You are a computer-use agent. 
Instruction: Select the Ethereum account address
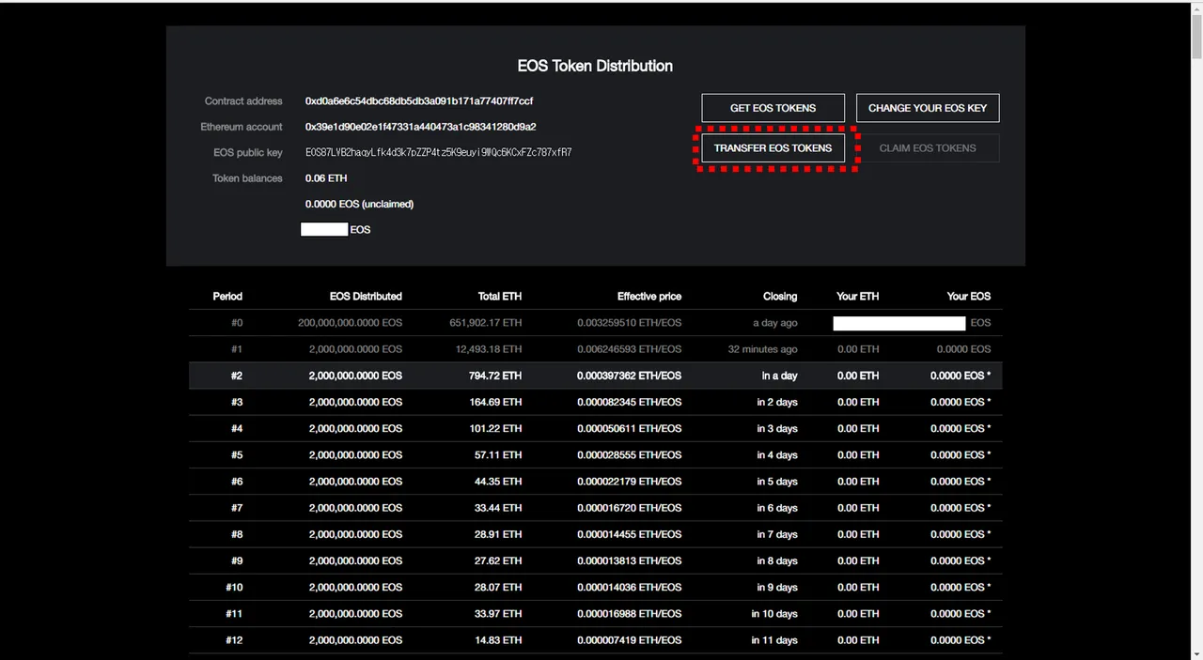(420, 127)
